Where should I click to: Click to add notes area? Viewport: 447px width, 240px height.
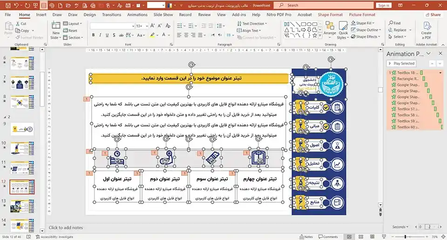pos(66,227)
